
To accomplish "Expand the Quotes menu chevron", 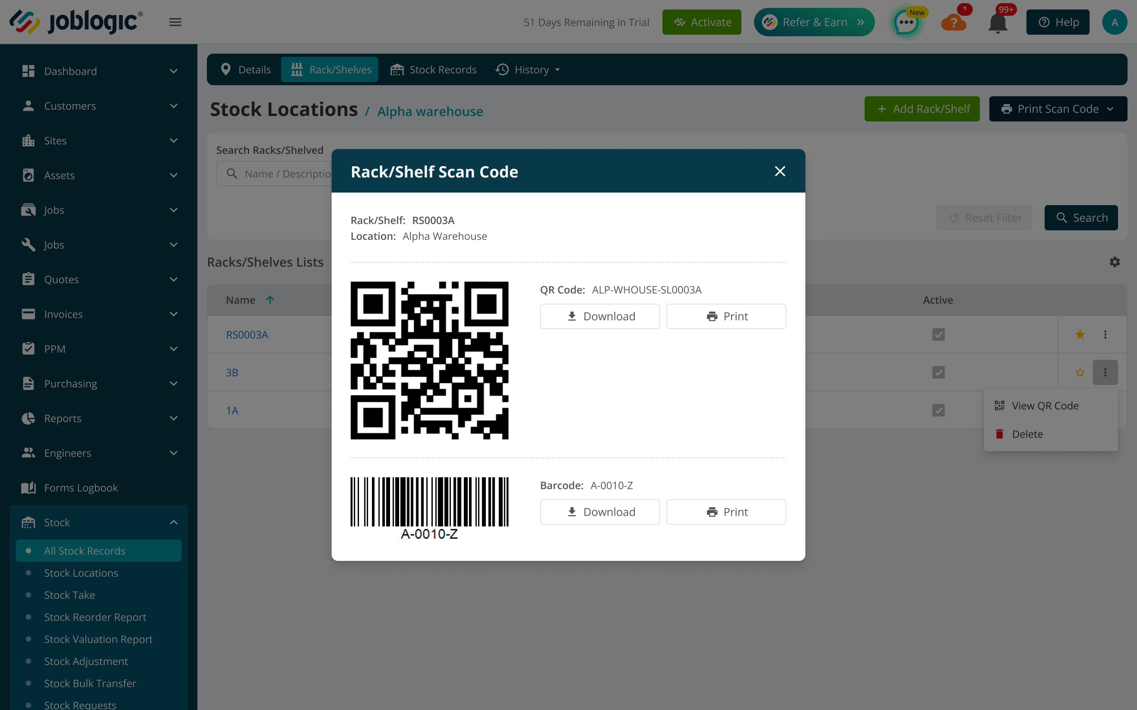I will (173, 280).
